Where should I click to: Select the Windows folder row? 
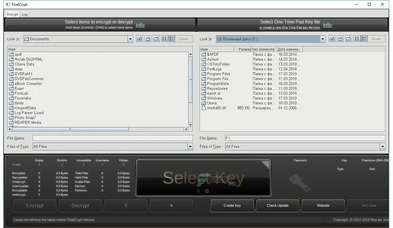pyautogui.click(x=251, y=98)
